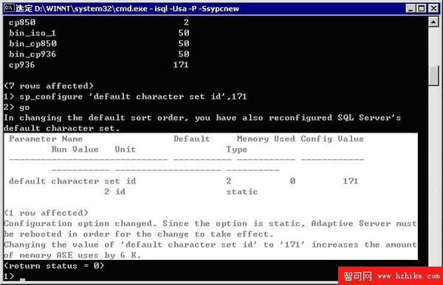Click the 'Type' column header
This screenshot has width=443, height=285.
[236, 149]
